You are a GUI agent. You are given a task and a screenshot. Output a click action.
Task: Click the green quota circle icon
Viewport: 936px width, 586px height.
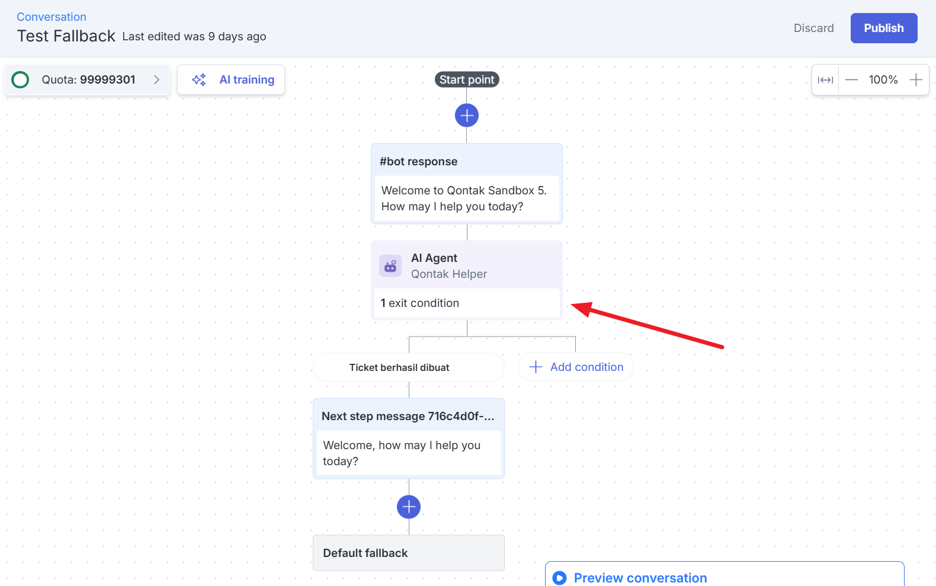[21, 79]
